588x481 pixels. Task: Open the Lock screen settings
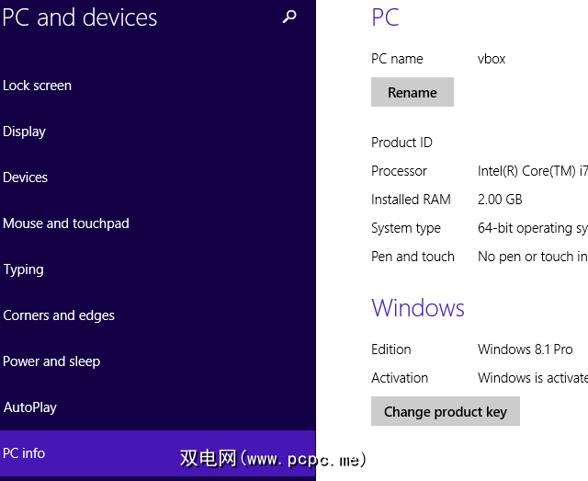[x=38, y=86]
